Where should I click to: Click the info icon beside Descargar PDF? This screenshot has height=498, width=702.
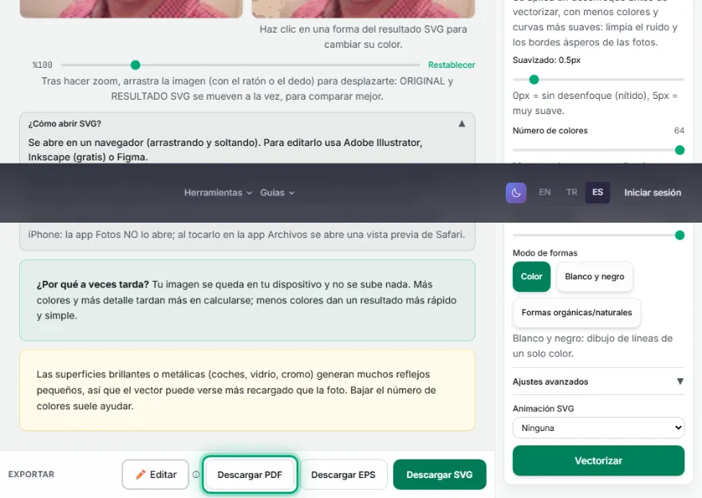(x=195, y=474)
